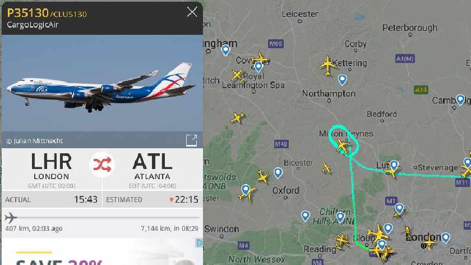Click the airport pin near Birmingham

[225, 50]
